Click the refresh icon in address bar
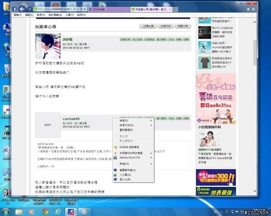Image resolution: width=271 pixels, height=216 pixels. click(x=85, y=9)
